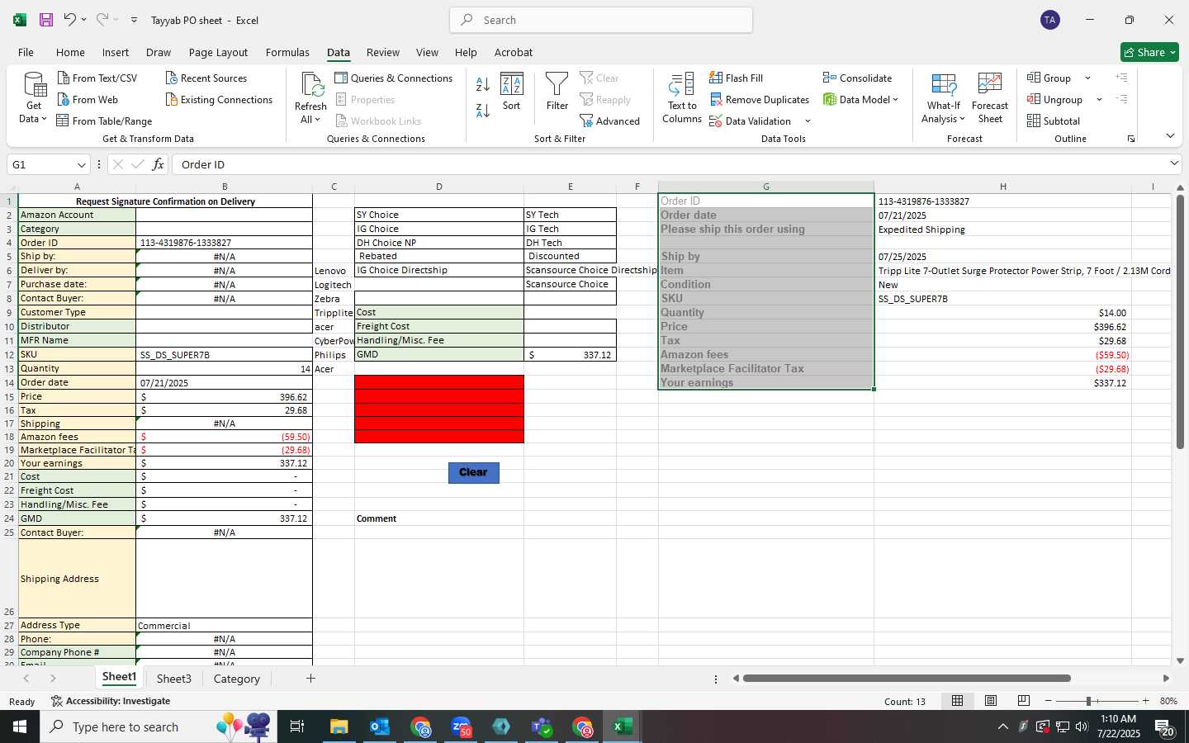Choose From Web data source

point(88,99)
